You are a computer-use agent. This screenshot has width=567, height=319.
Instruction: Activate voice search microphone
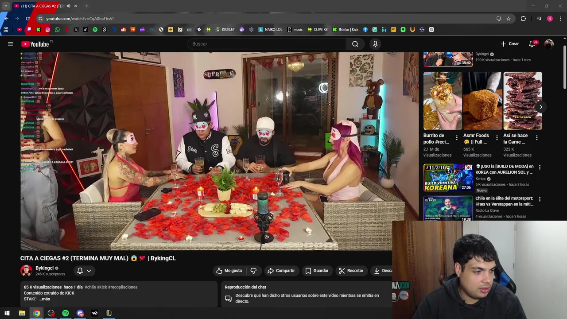pos(375,44)
